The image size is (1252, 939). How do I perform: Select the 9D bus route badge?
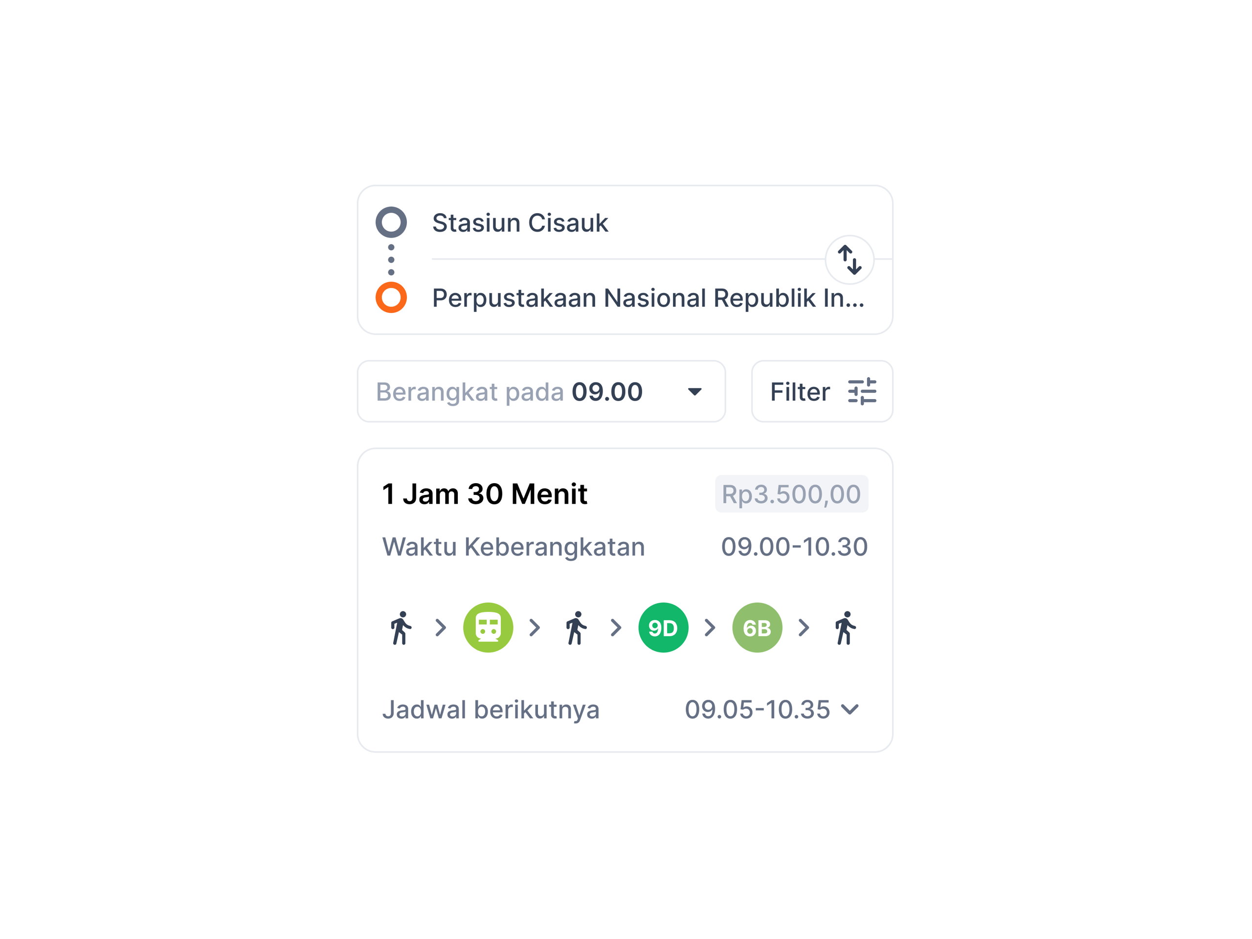pos(663,627)
